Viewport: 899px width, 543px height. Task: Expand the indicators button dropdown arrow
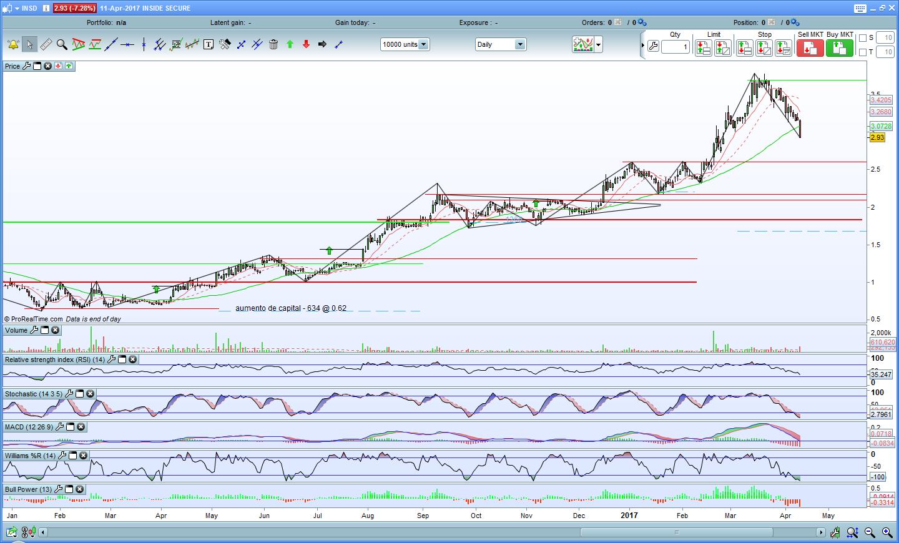tap(599, 44)
